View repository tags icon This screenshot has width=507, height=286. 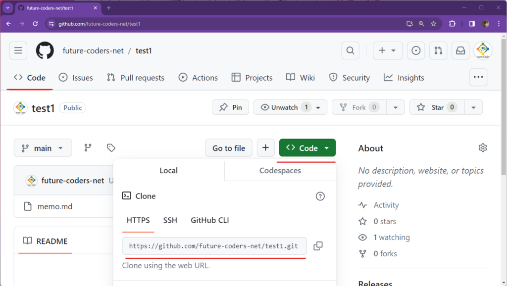(x=111, y=148)
